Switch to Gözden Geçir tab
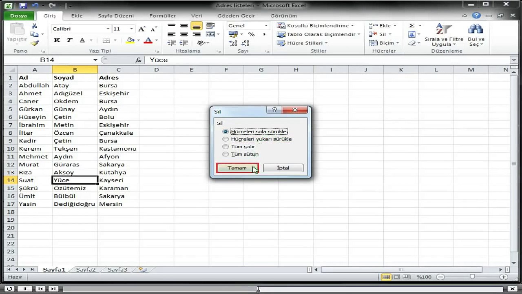Image resolution: width=522 pixels, height=294 pixels. [x=236, y=16]
